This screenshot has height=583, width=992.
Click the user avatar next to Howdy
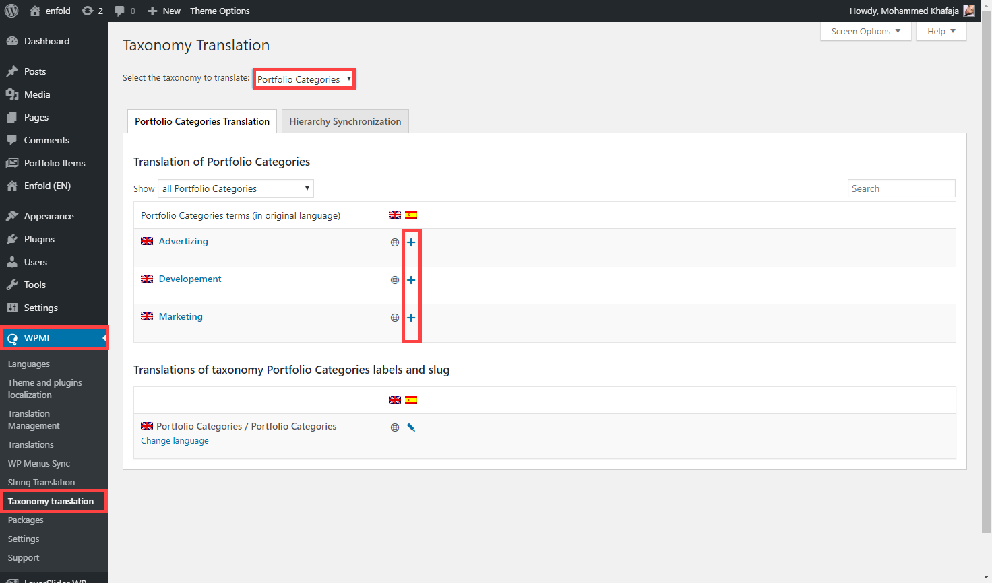point(969,11)
